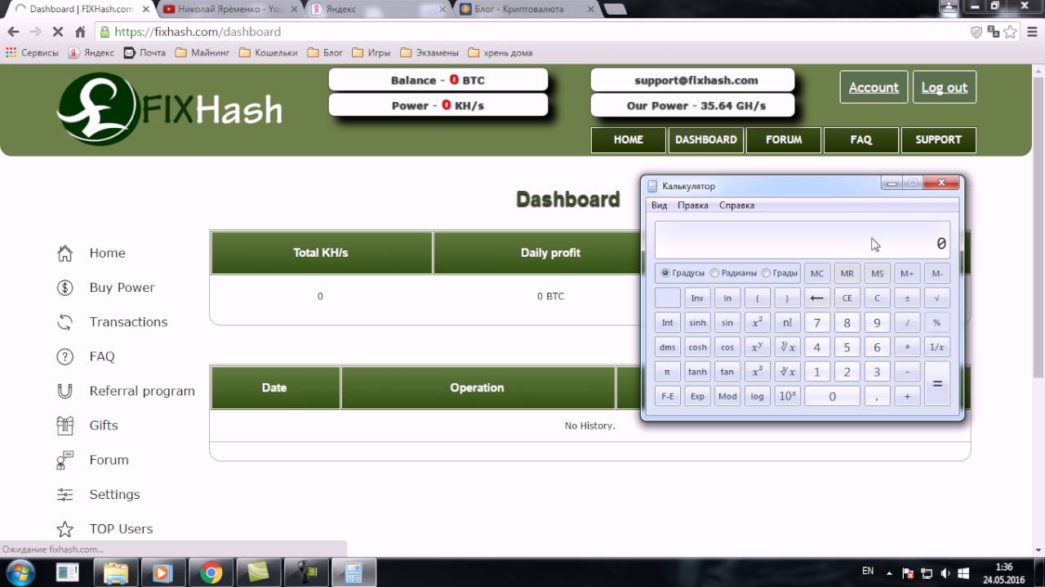Click the EN language indicator in tray

pos(868,572)
